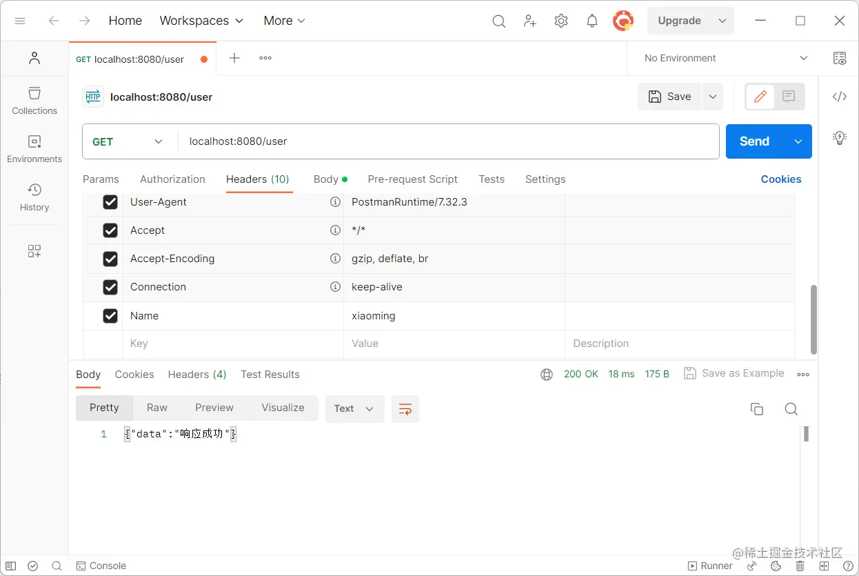Screen dimensions: 859x576
Task: Click info icon for Connection header
Action: (x=335, y=287)
